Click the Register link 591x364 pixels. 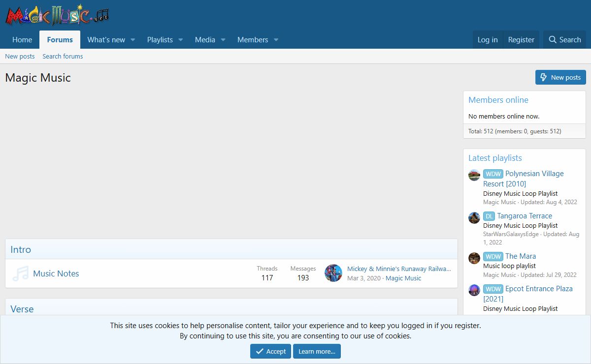(x=521, y=40)
